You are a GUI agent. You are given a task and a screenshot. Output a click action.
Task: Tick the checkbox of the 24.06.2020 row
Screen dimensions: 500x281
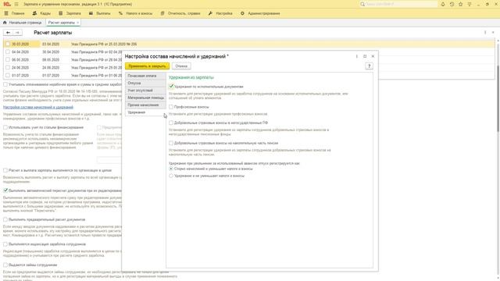point(7,68)
